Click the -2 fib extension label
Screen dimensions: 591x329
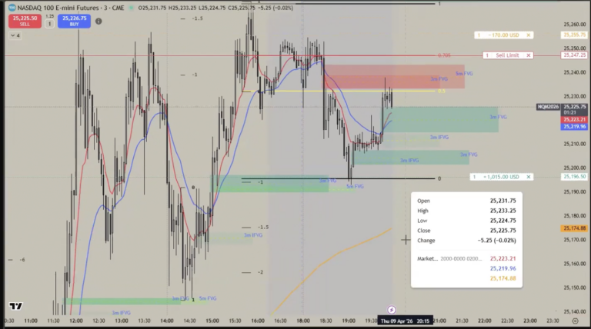(x=260, y=272)
